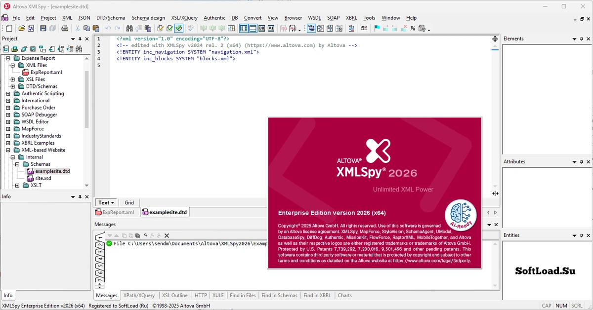Pin the Attributes panel
The width and height of the screenshot is (593, 310).
click(x=582, y=162)
